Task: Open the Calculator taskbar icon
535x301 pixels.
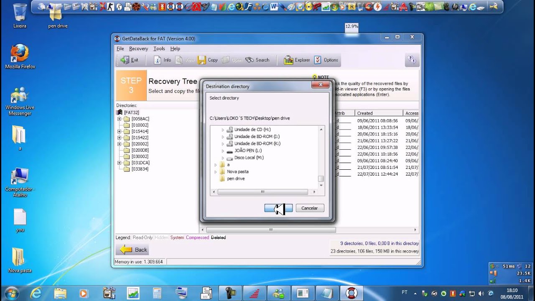Action: tap(157, 293)
